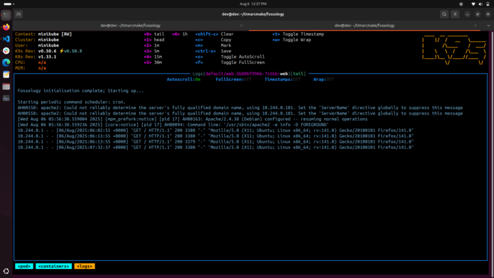Switch to the first terminal tab

click(x=130, y=25)
